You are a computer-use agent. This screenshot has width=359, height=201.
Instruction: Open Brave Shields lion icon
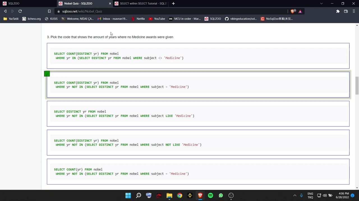point(293,11)
